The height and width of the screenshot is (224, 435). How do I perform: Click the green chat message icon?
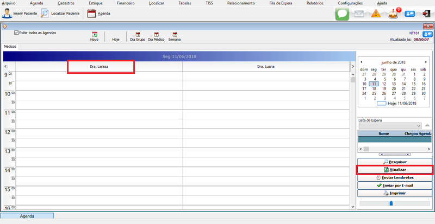[341, 14]
